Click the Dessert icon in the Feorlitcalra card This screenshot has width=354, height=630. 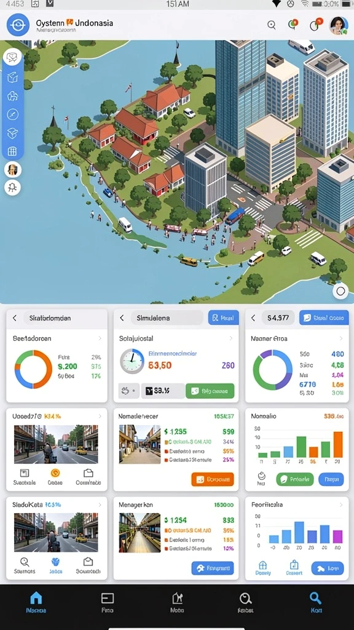(294, 565)
